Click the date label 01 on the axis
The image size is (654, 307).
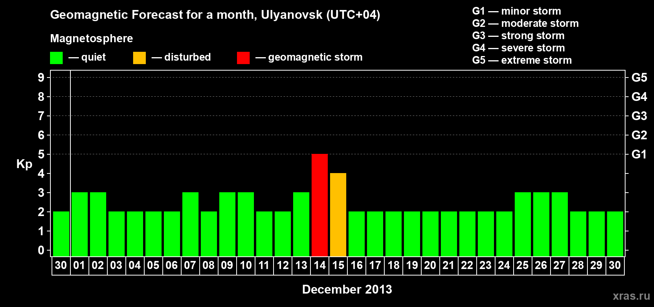[x=79, y=265]
